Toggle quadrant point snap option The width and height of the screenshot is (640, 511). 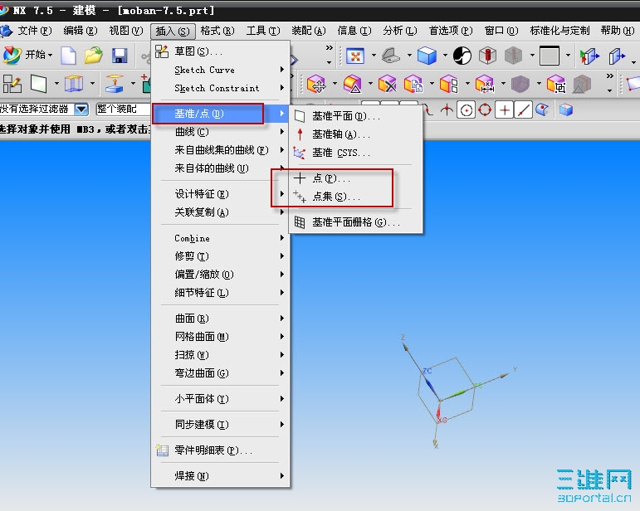(x=485, y=110)
